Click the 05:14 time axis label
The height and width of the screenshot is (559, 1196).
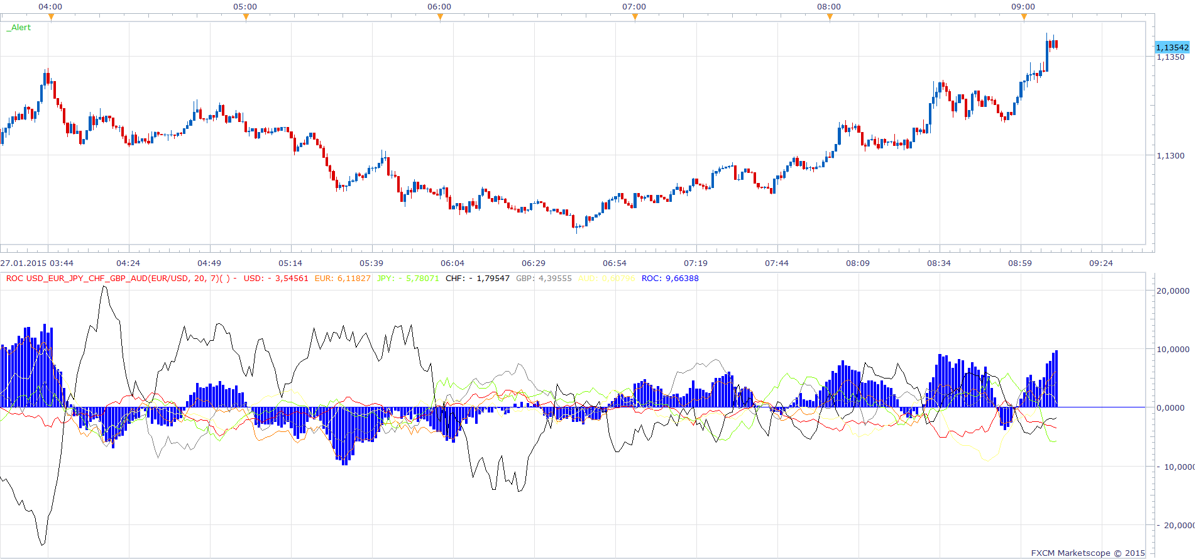tap(290, 263)
